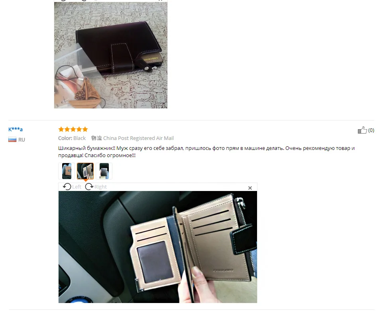Click the 'Color: Black' label
The height and width of the screenshot is (311, 377).
(x=72, y=138)
